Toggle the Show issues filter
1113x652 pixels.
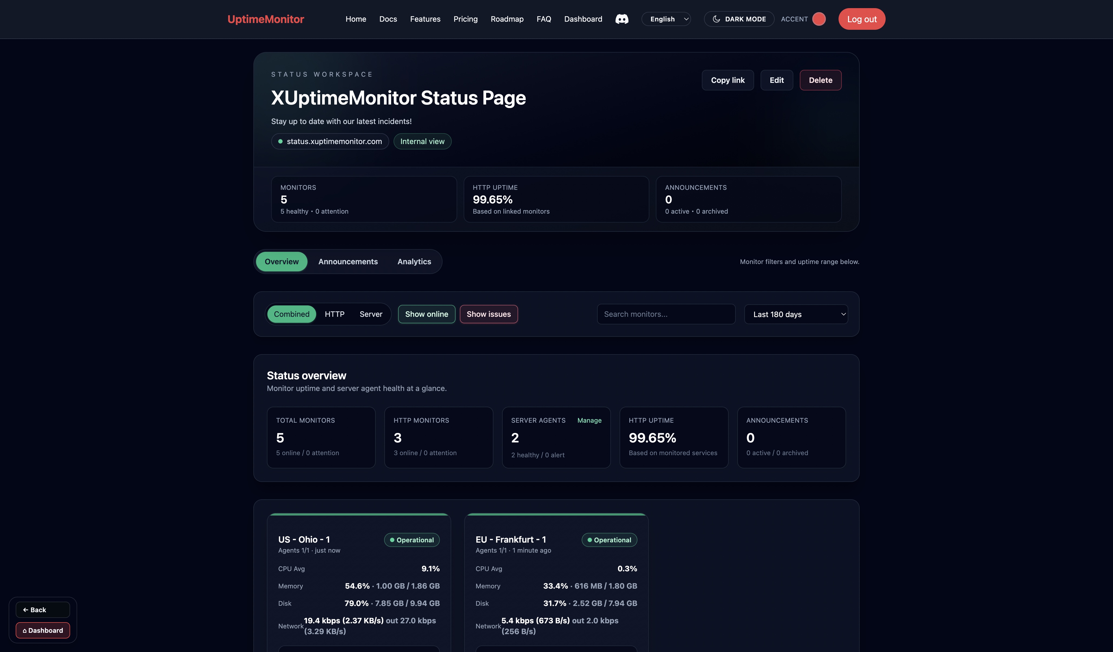(489, 314)
